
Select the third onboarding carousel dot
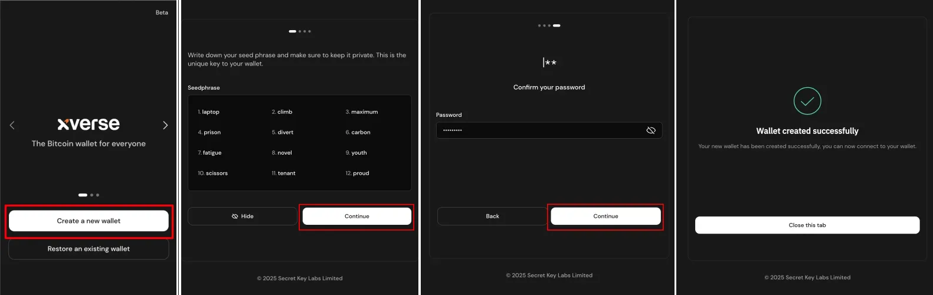click(98, 195)
